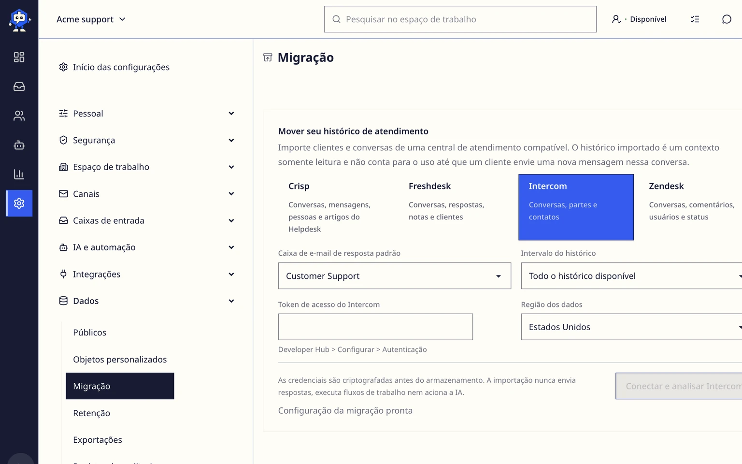Click the plug icon next to Integrações

coord(63,274)
